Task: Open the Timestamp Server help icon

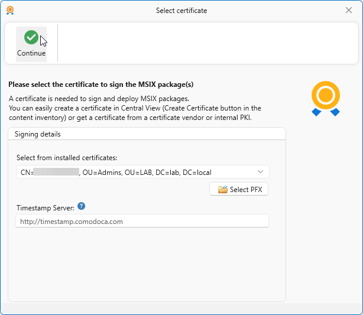Action: click(x=82, y=206)
